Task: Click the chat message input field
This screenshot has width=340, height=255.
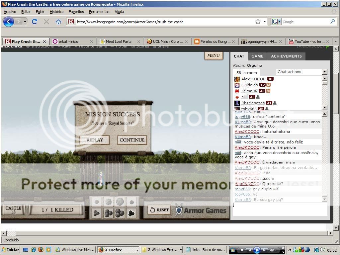Action: pos(280,209)
